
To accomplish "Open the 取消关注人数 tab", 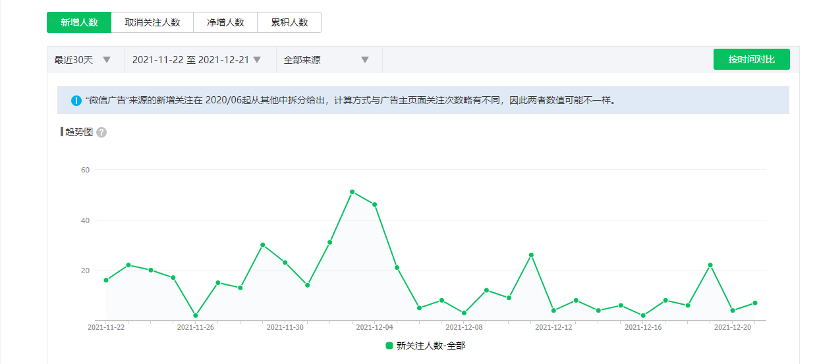I will [x=152, y=22].
